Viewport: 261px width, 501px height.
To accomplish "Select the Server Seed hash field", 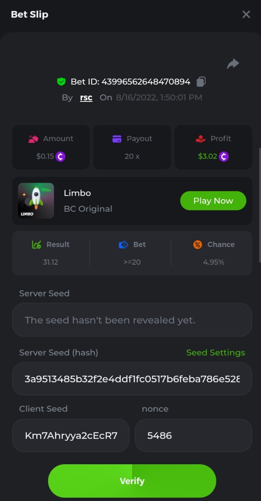I will pyautogui.click(x=132, y=379).
